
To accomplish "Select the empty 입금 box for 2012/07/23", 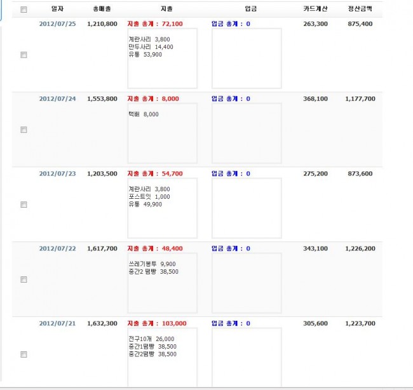I will click(247, 208).
